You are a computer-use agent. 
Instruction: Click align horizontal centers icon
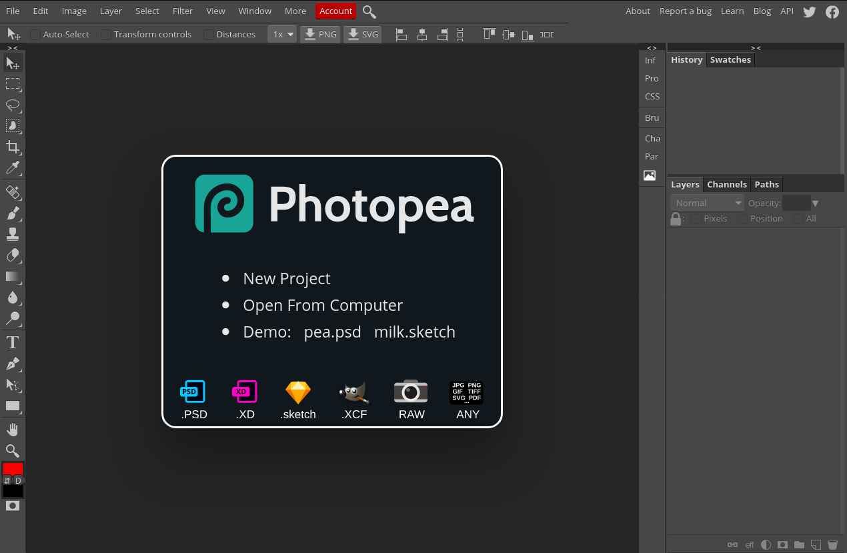tap(421, 35)
